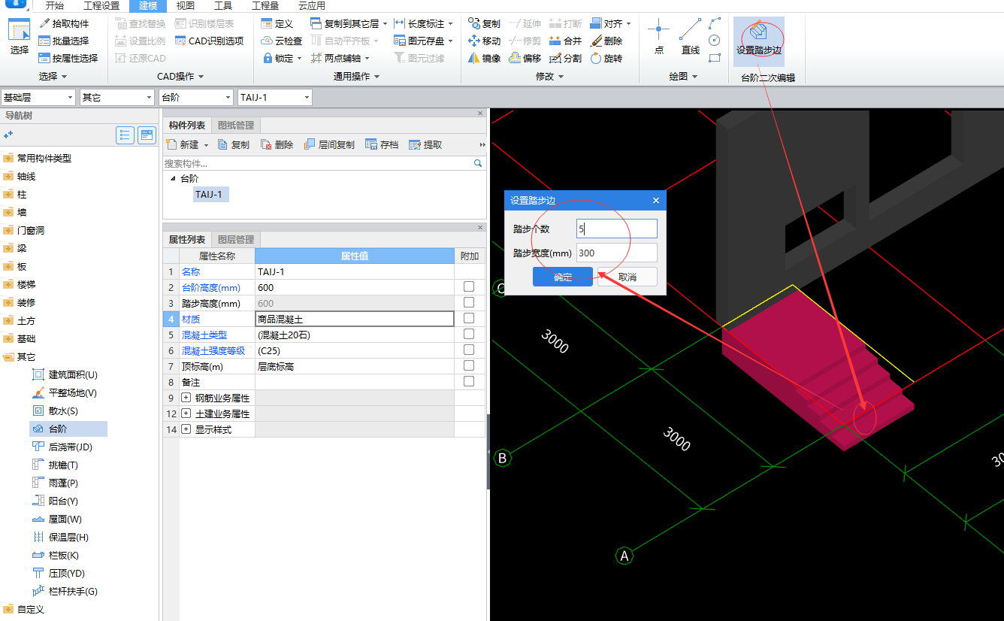Select the circle drawing tool
Image resolution: width=1004 pixels, height=621 pixels.
[715, 41]
